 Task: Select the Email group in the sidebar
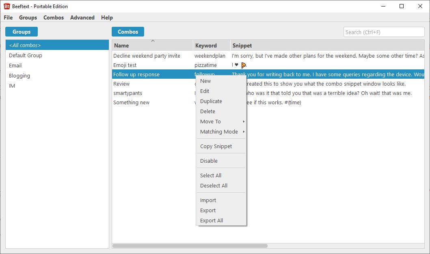(x=15, y=65)
